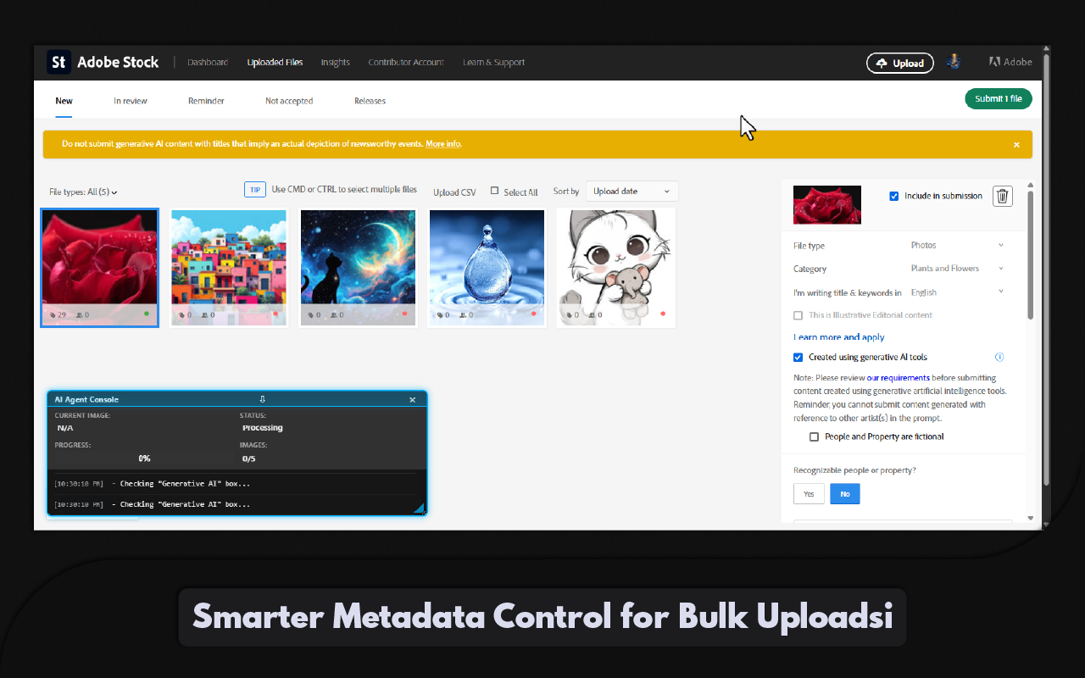Screen dimensions: 1085x678
Task: Open Contributor Account in top navigation
Action: coord(406,63)
